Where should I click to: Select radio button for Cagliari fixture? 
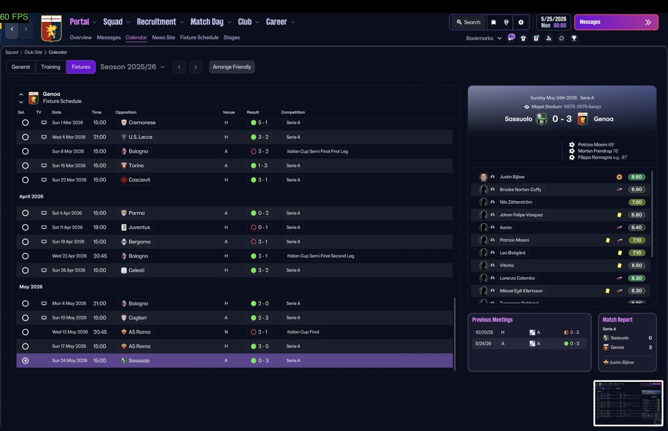tap(25, 318)
